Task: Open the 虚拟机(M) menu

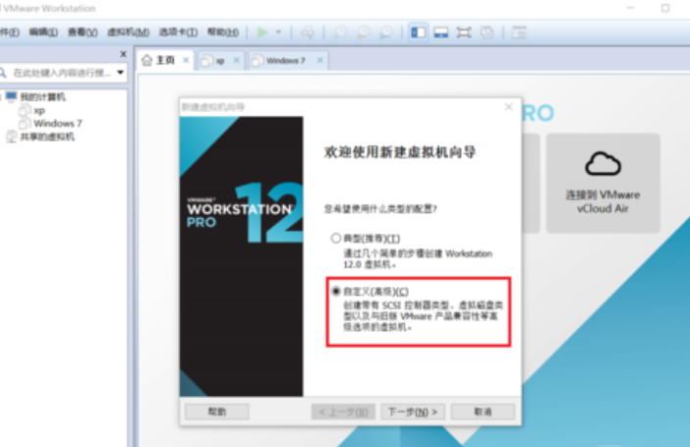Action: tap(129, 32)
